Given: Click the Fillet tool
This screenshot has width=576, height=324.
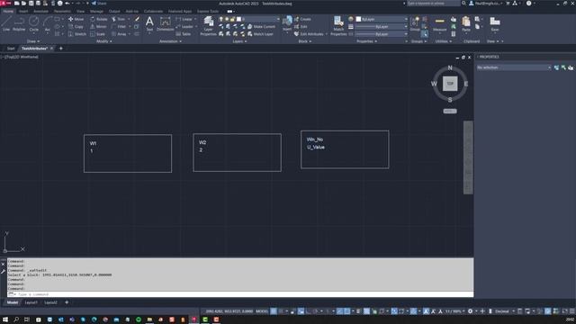Looking at the screenshot, I should tap(119, 26).
